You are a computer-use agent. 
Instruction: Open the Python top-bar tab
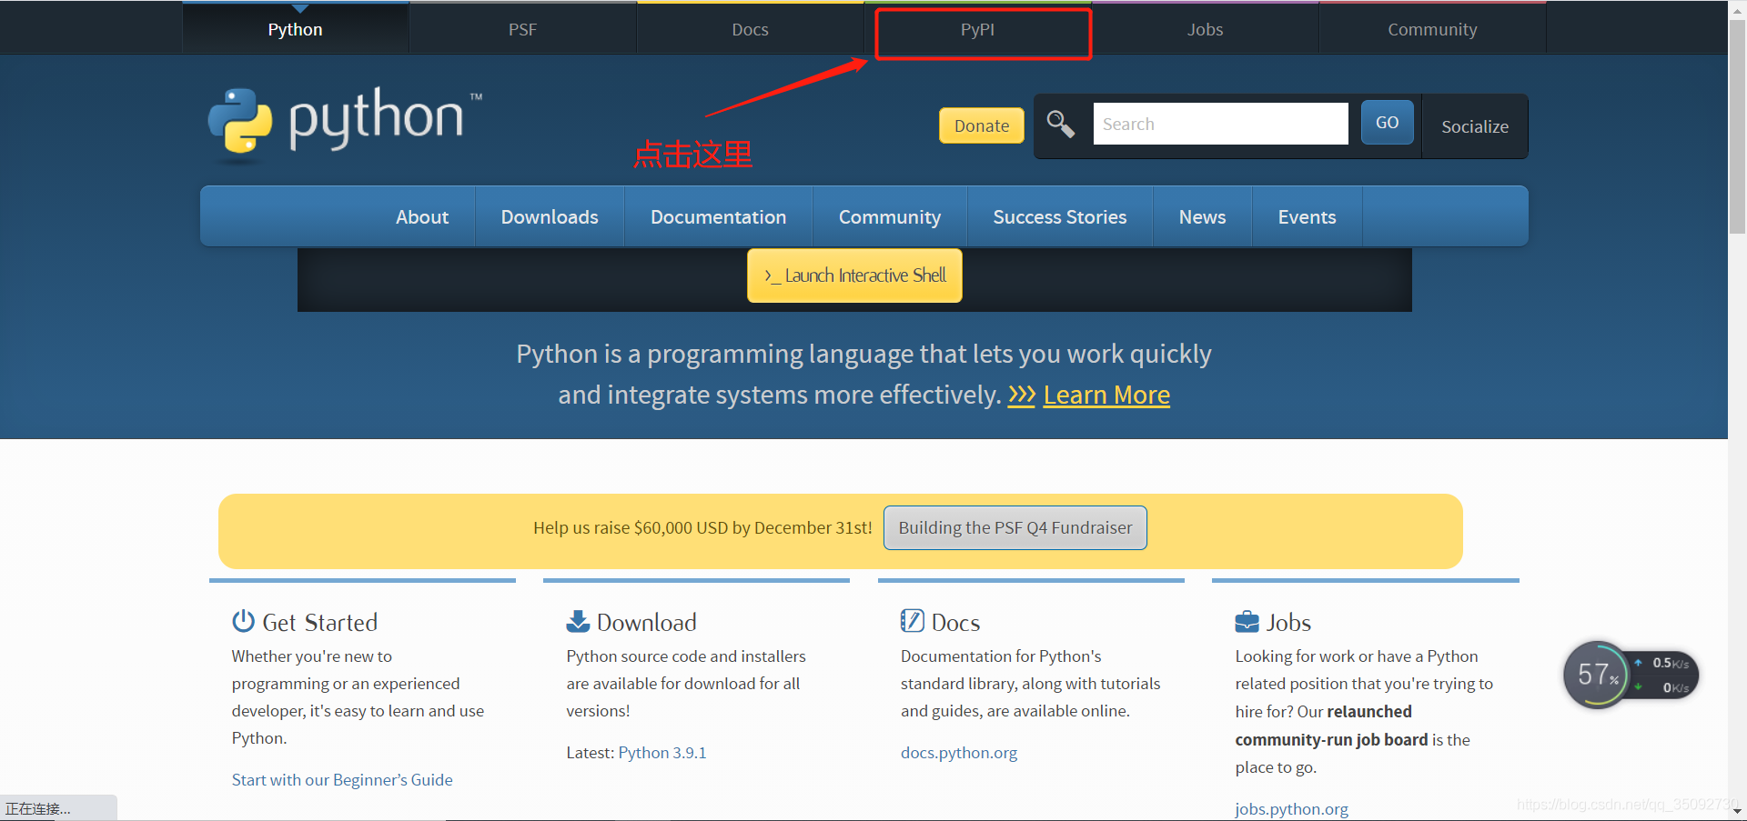coord(296,29)
